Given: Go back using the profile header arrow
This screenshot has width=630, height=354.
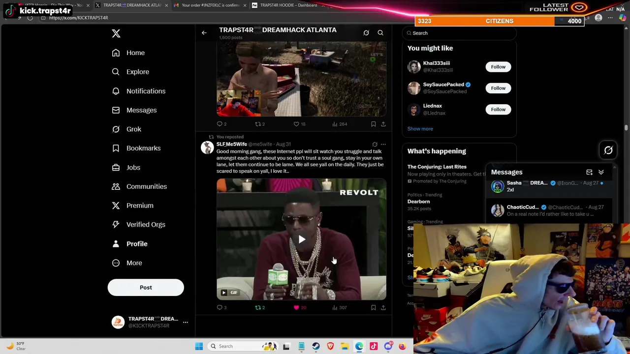Looking at the screenshot, I should pyautogui.click(x=204, y=33).
